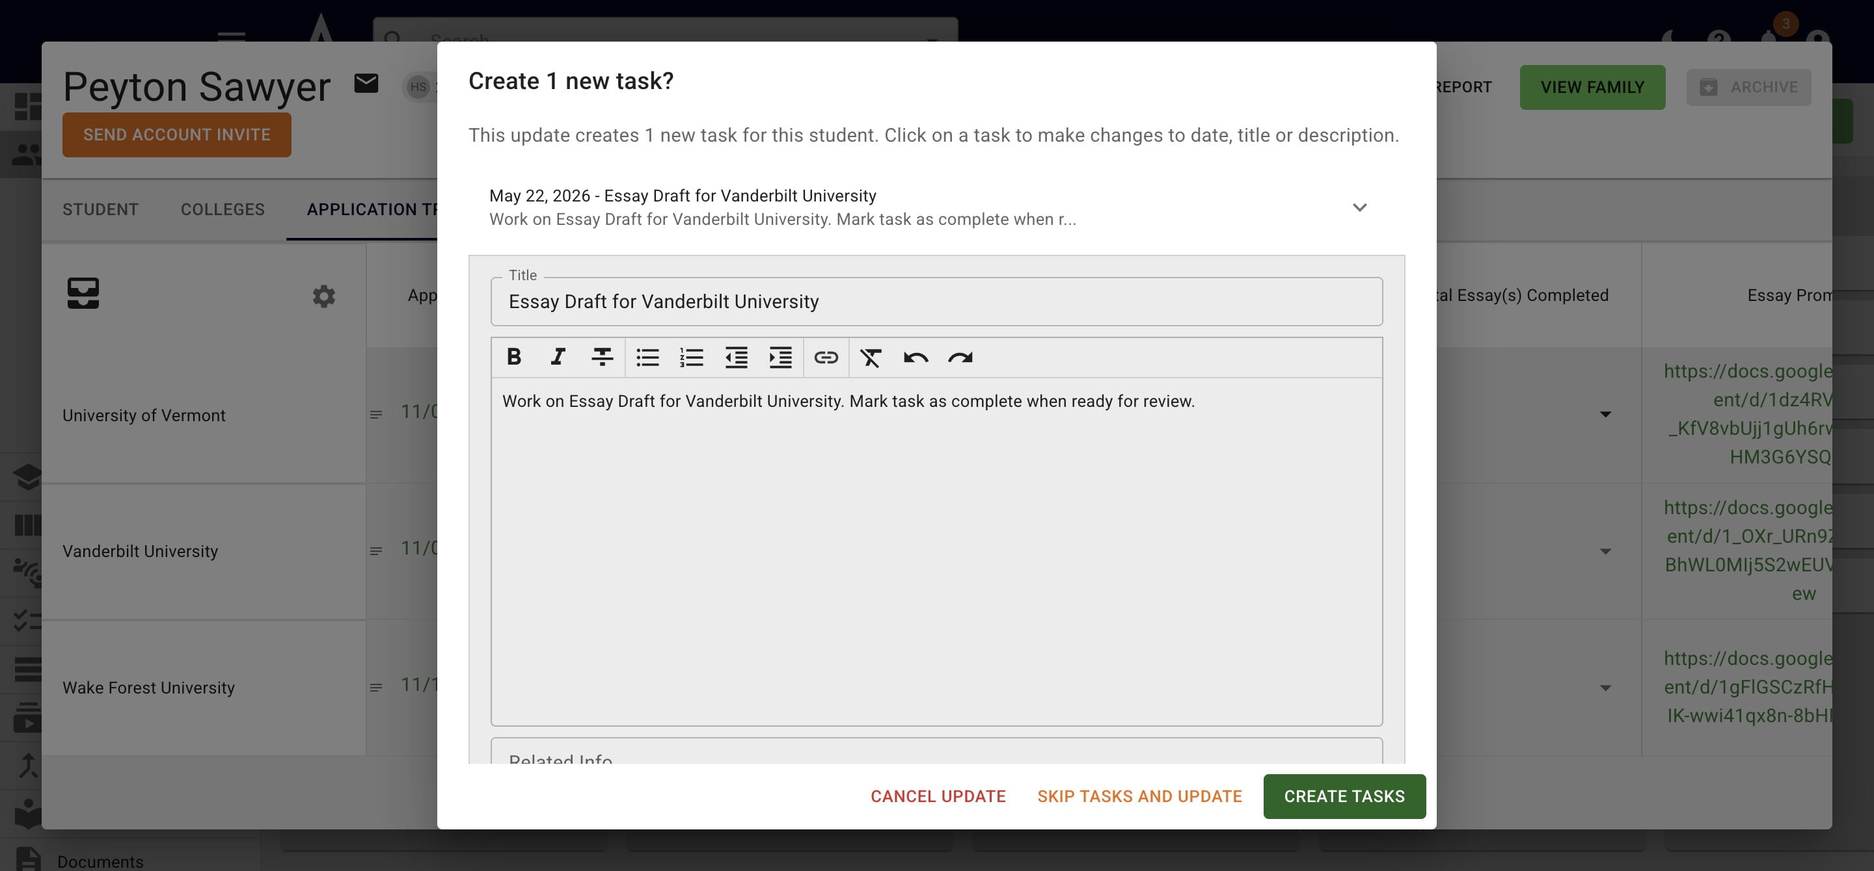Edit the task Title field
Viewport: 1874px width, 871px height.
(x=936, y=302)
